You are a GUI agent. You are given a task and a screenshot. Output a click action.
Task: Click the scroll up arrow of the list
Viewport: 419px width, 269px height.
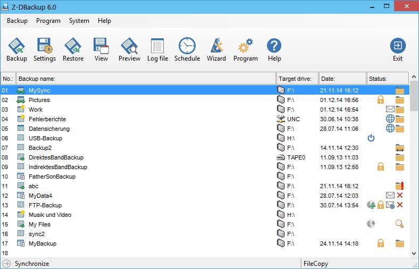[414, 77]
